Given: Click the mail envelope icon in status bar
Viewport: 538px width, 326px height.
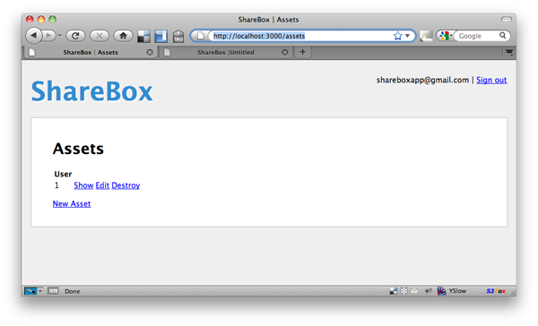Looking at the screenshot, I should (414, 291).
